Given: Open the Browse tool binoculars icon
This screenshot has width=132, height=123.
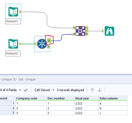Looking at the screenshot, I should tap(109, 31).
